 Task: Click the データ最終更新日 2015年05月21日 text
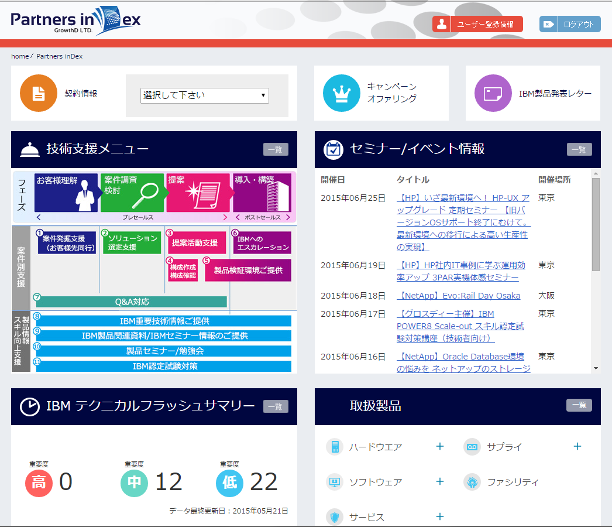coord(228,511)
